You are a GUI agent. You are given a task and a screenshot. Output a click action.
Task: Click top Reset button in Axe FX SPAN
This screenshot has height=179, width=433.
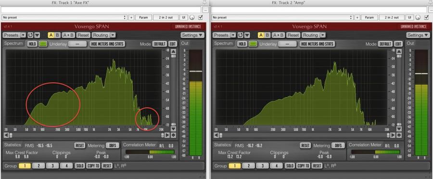point(83,35)
